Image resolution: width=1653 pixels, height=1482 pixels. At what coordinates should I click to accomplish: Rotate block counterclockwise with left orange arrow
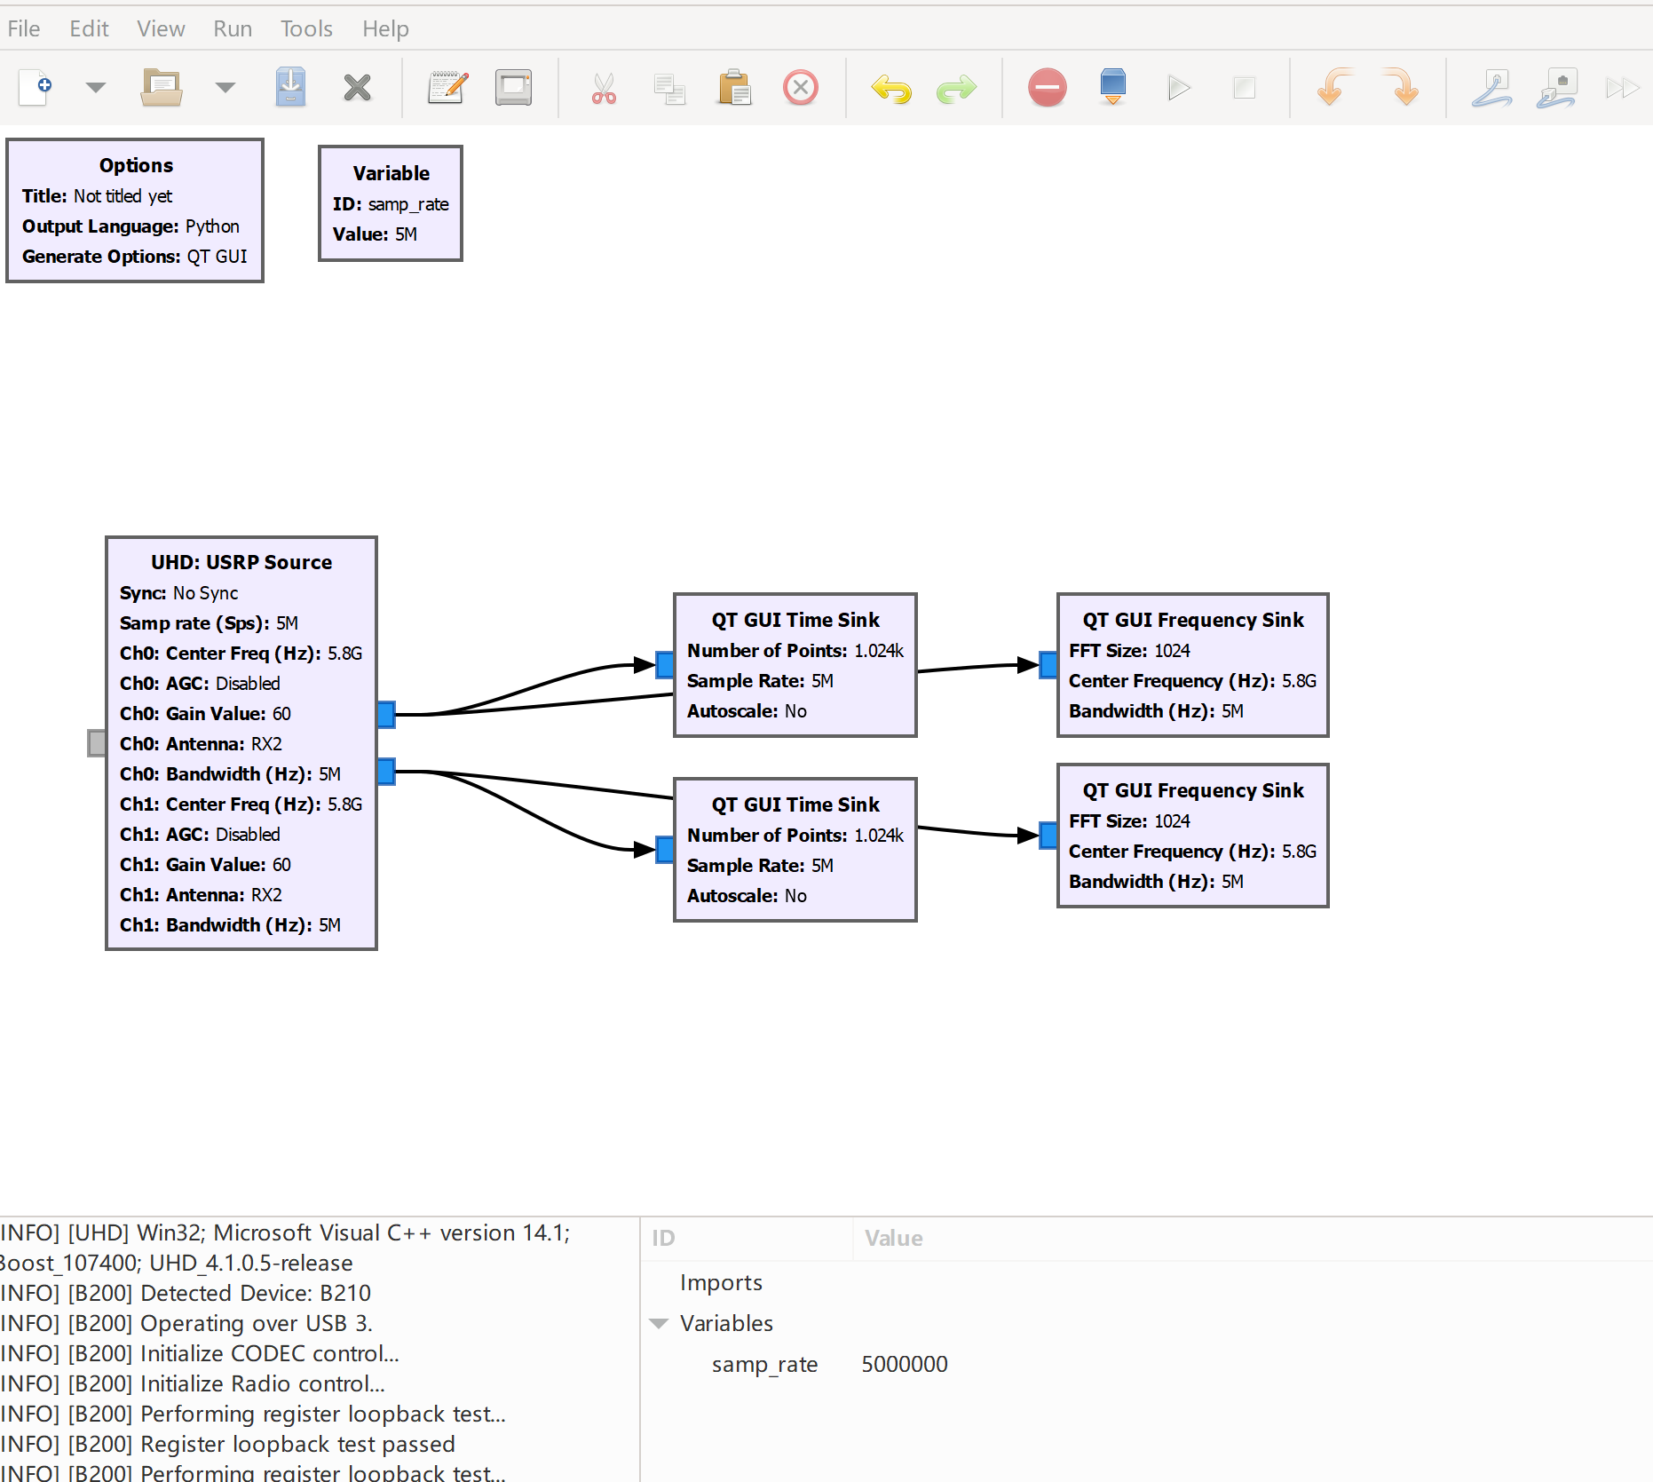(1334, 88)
